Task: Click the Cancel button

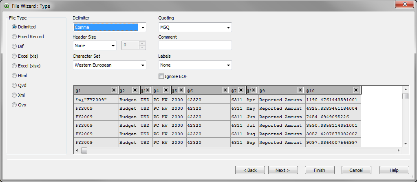Action: [356, 170]
